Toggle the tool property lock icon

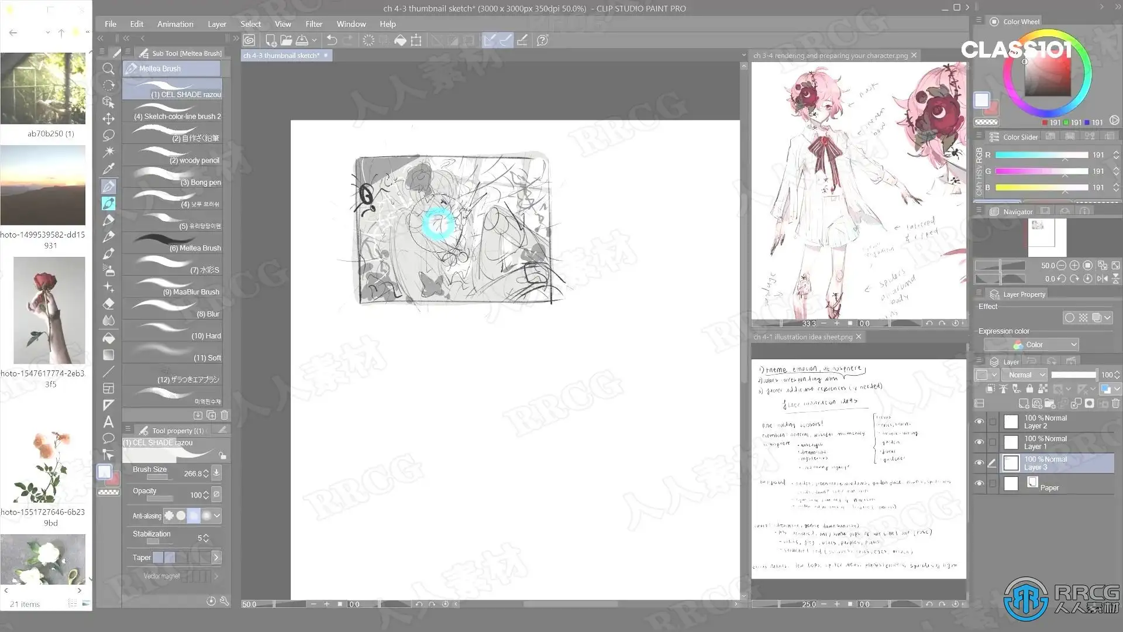point(222,455)
